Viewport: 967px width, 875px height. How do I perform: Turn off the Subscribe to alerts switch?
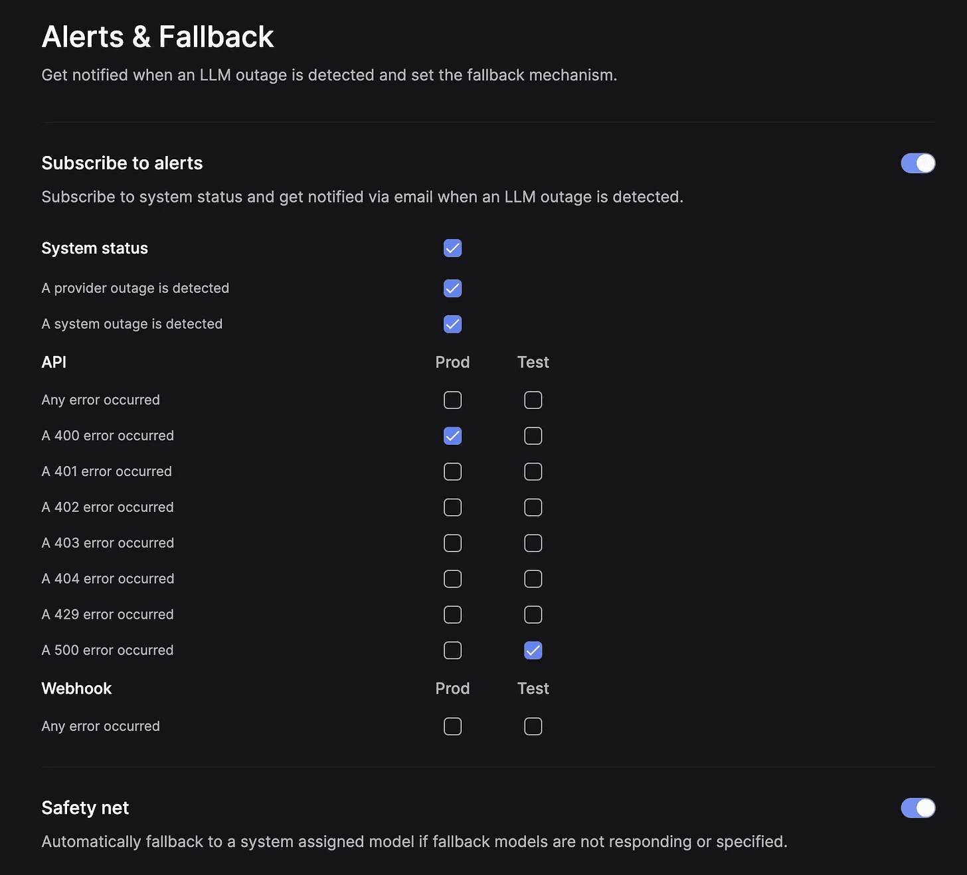(x=918, y=163)
